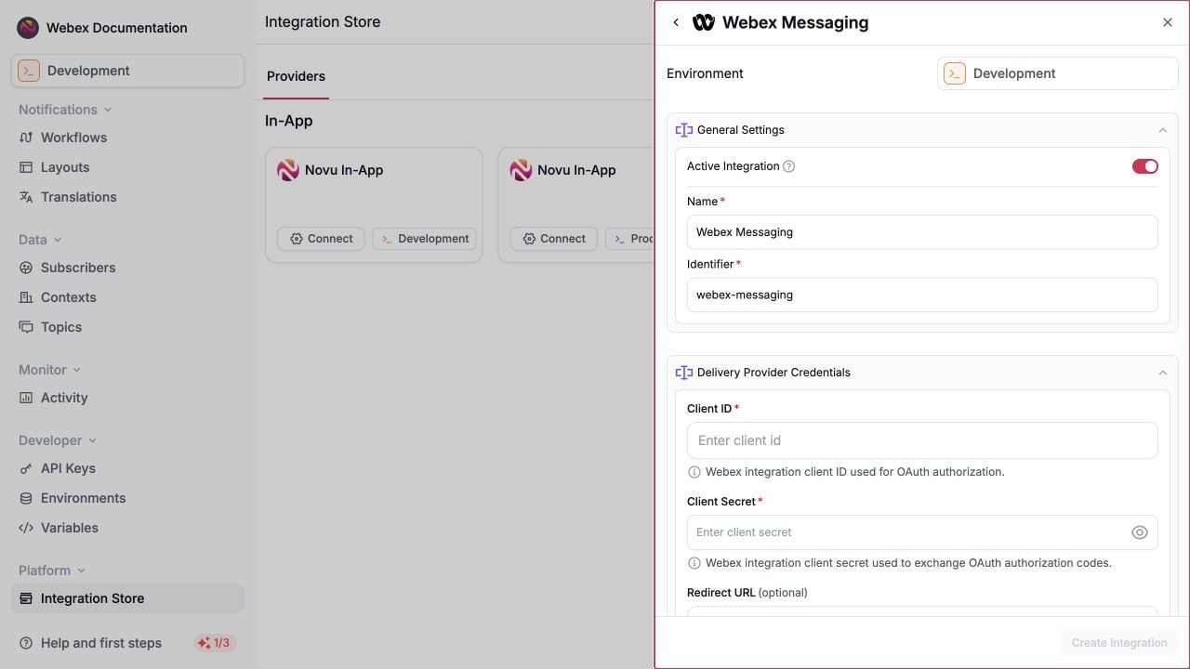Close the Webex Messaging panel
Viewport: 1190px width, 669px height.
1168,22
